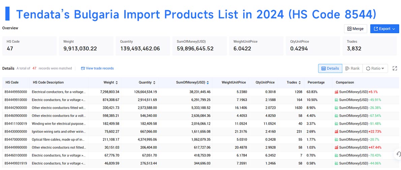This screenshot has width=401, height=170.
Task: Click comparison chart icon for -45.91% row
Action: (336, 100)
